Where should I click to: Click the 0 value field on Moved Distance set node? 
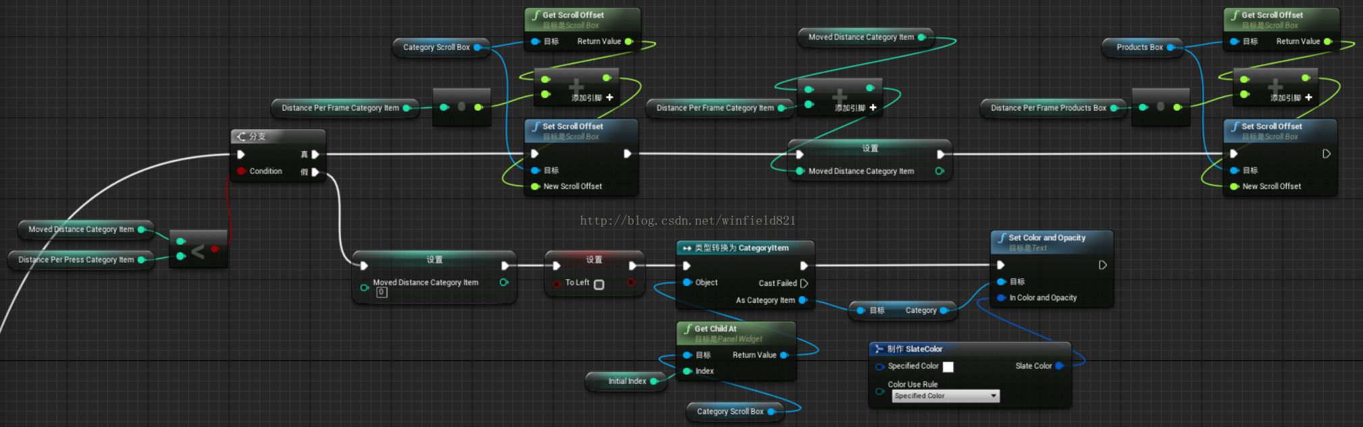(382, 292)
